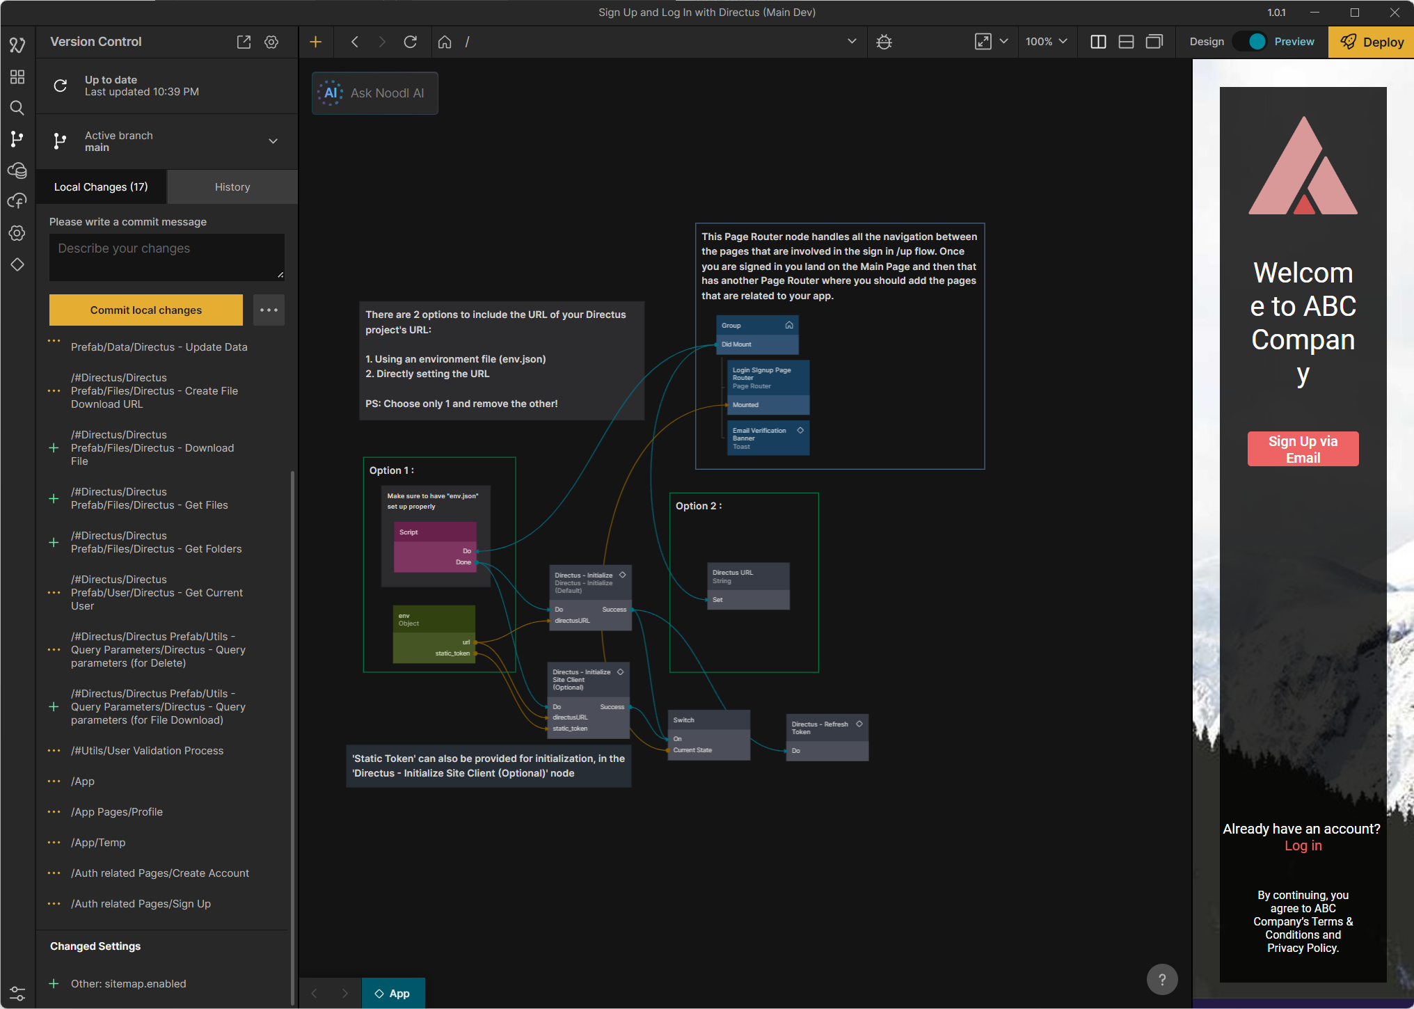Click the refresh icon next to 'Up to date'
Screen dimensions: 1414x1009
point(61,86)
